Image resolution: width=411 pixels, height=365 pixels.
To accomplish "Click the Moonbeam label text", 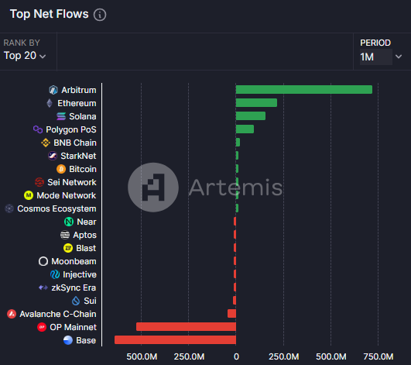I will 74,261.
